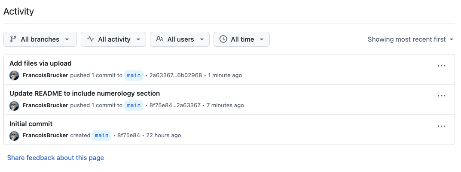This screenshot has width=461, height=172.
Task: Open the All activity filter dropdown
Action: click(x=113, y=39)
